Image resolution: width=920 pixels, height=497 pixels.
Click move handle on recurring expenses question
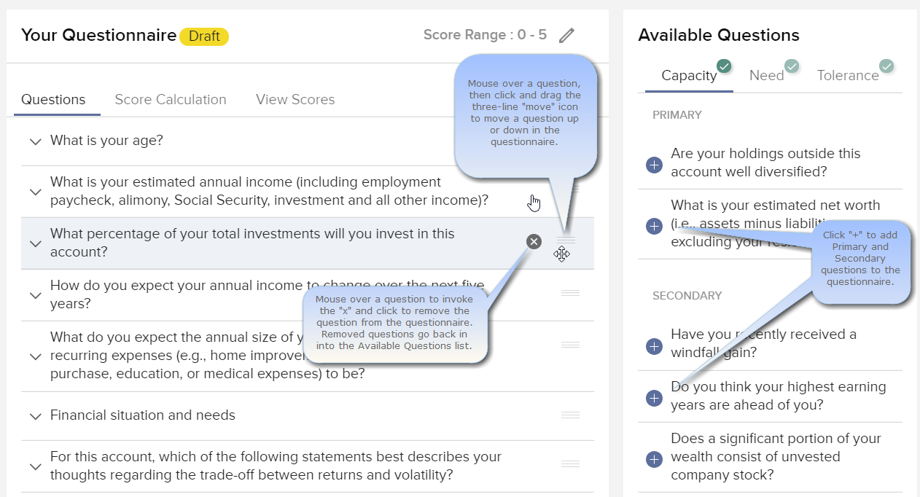[570, 345]
